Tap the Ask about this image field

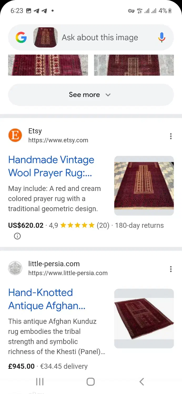pyautogui.click(x=100, y=38)
